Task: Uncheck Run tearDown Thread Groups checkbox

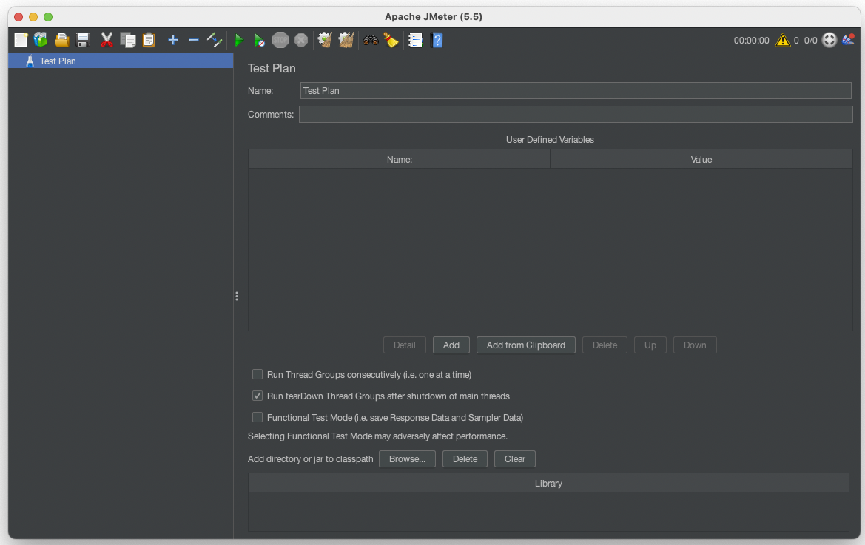Action: pyautogui.click(x=258, y=396)
